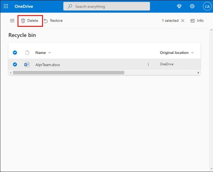The height and width of the screenshot is (172, 213).
Task: Clear the 1 selected item selection
Action: [x=183, y=21]
